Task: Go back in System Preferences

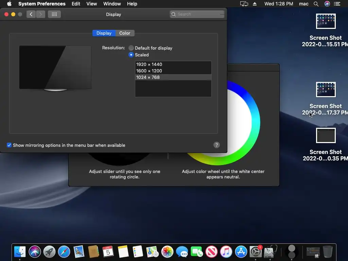Action: [31, 14]
